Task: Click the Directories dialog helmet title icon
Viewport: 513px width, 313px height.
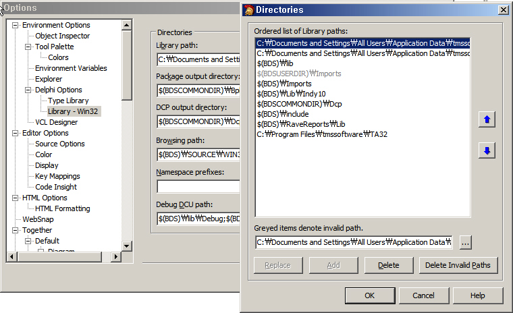Action: (248, 9)
